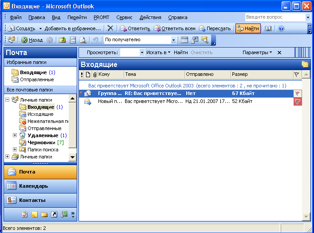Open the address book icon
Image resolution: width=314 pixels, height=233 pixels.
pos(268,28)
